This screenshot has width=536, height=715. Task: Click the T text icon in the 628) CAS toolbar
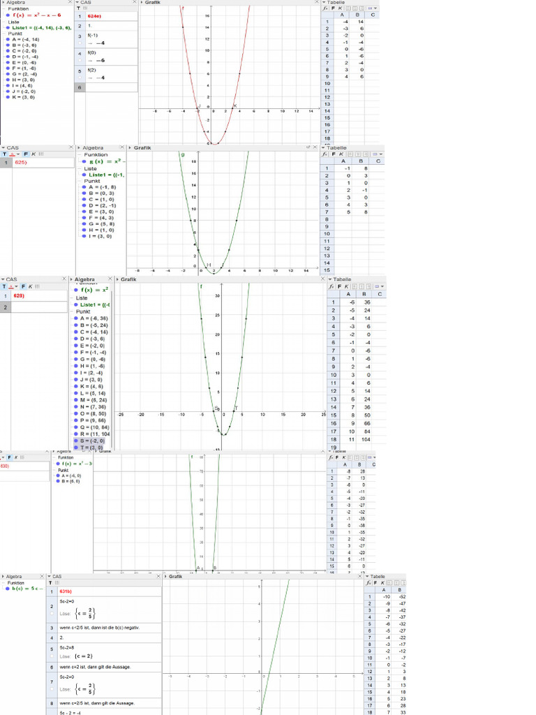[x=4, y=286]
